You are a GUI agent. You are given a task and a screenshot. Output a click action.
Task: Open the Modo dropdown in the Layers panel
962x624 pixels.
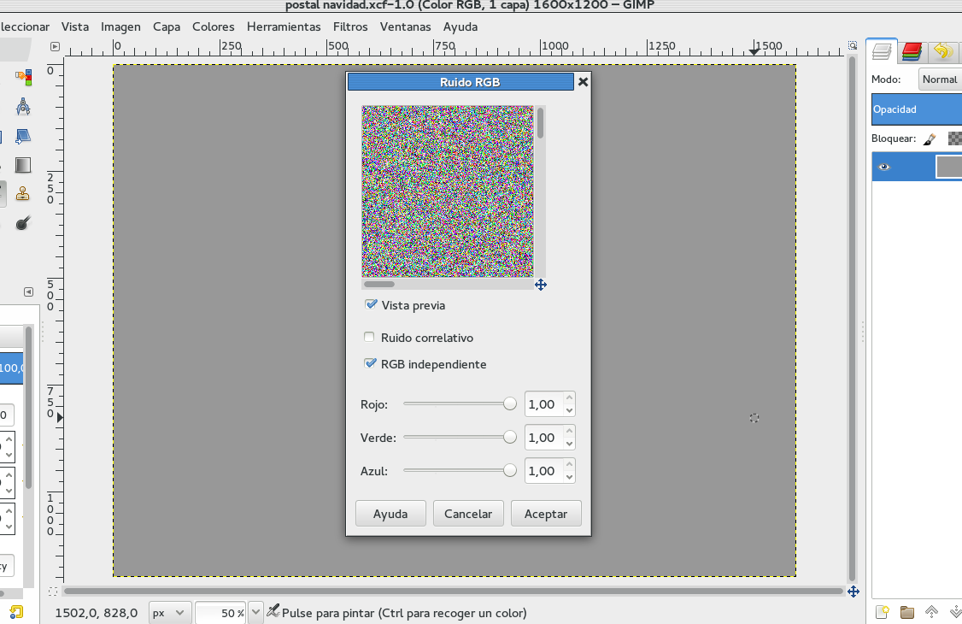pos(940,79)
